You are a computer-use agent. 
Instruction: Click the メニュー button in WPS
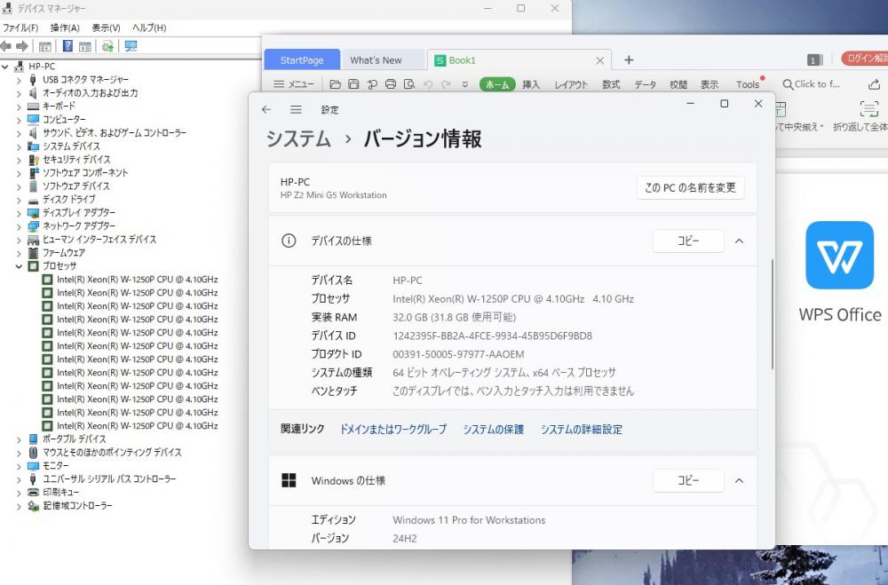click(x=294, y=84)
